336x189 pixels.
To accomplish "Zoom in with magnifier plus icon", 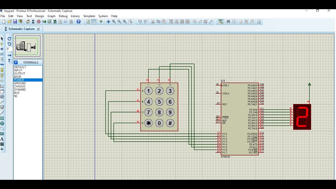I will 114,22.
